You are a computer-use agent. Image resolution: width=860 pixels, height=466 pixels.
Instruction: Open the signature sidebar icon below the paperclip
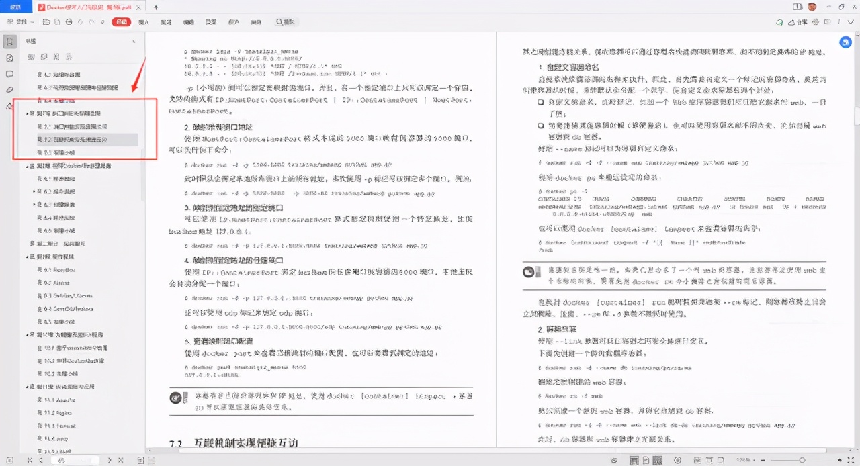(9, 105)
